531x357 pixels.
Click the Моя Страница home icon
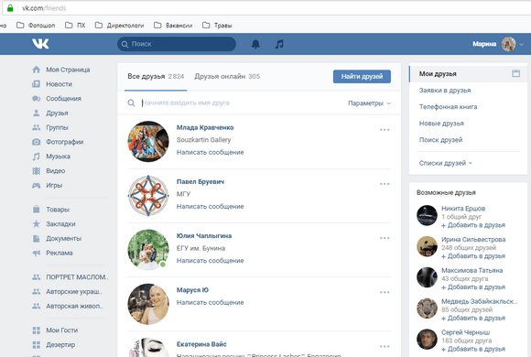(x=37, y=70)
